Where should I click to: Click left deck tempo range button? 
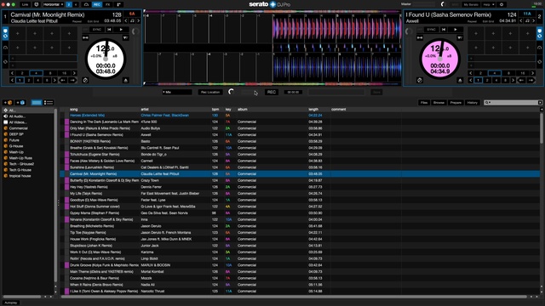pos(115,56)
